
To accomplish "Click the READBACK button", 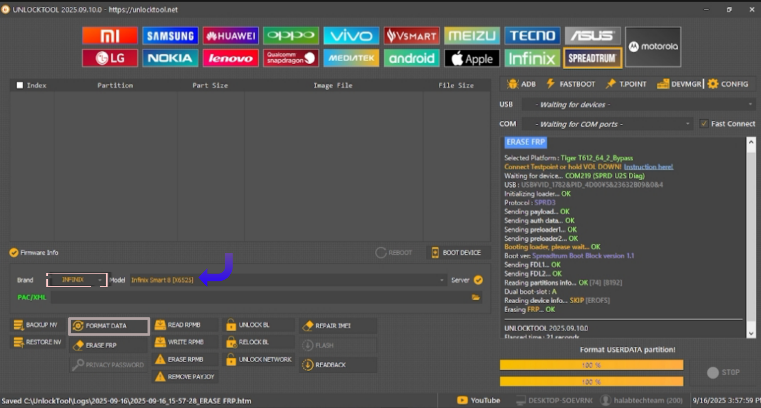I will (x=338, y=365).
